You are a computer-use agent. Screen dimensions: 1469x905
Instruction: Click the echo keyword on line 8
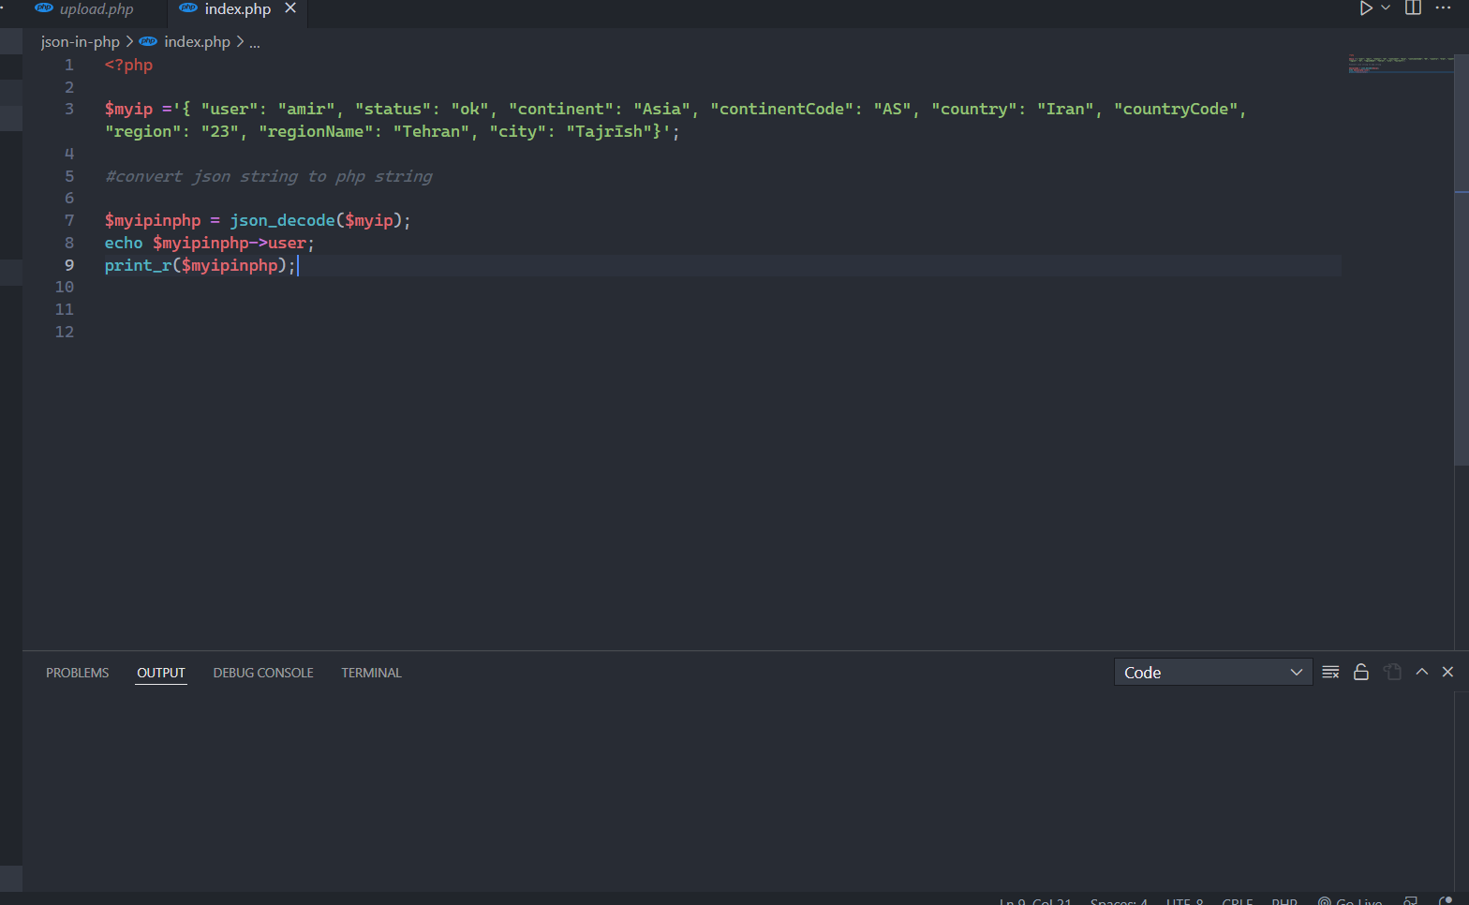(x=124, y=243)
